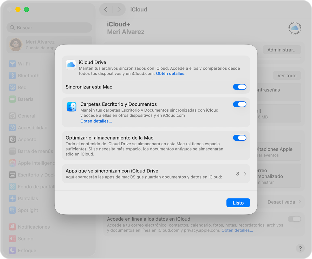Click the back navigation arrow

(106, 9)
